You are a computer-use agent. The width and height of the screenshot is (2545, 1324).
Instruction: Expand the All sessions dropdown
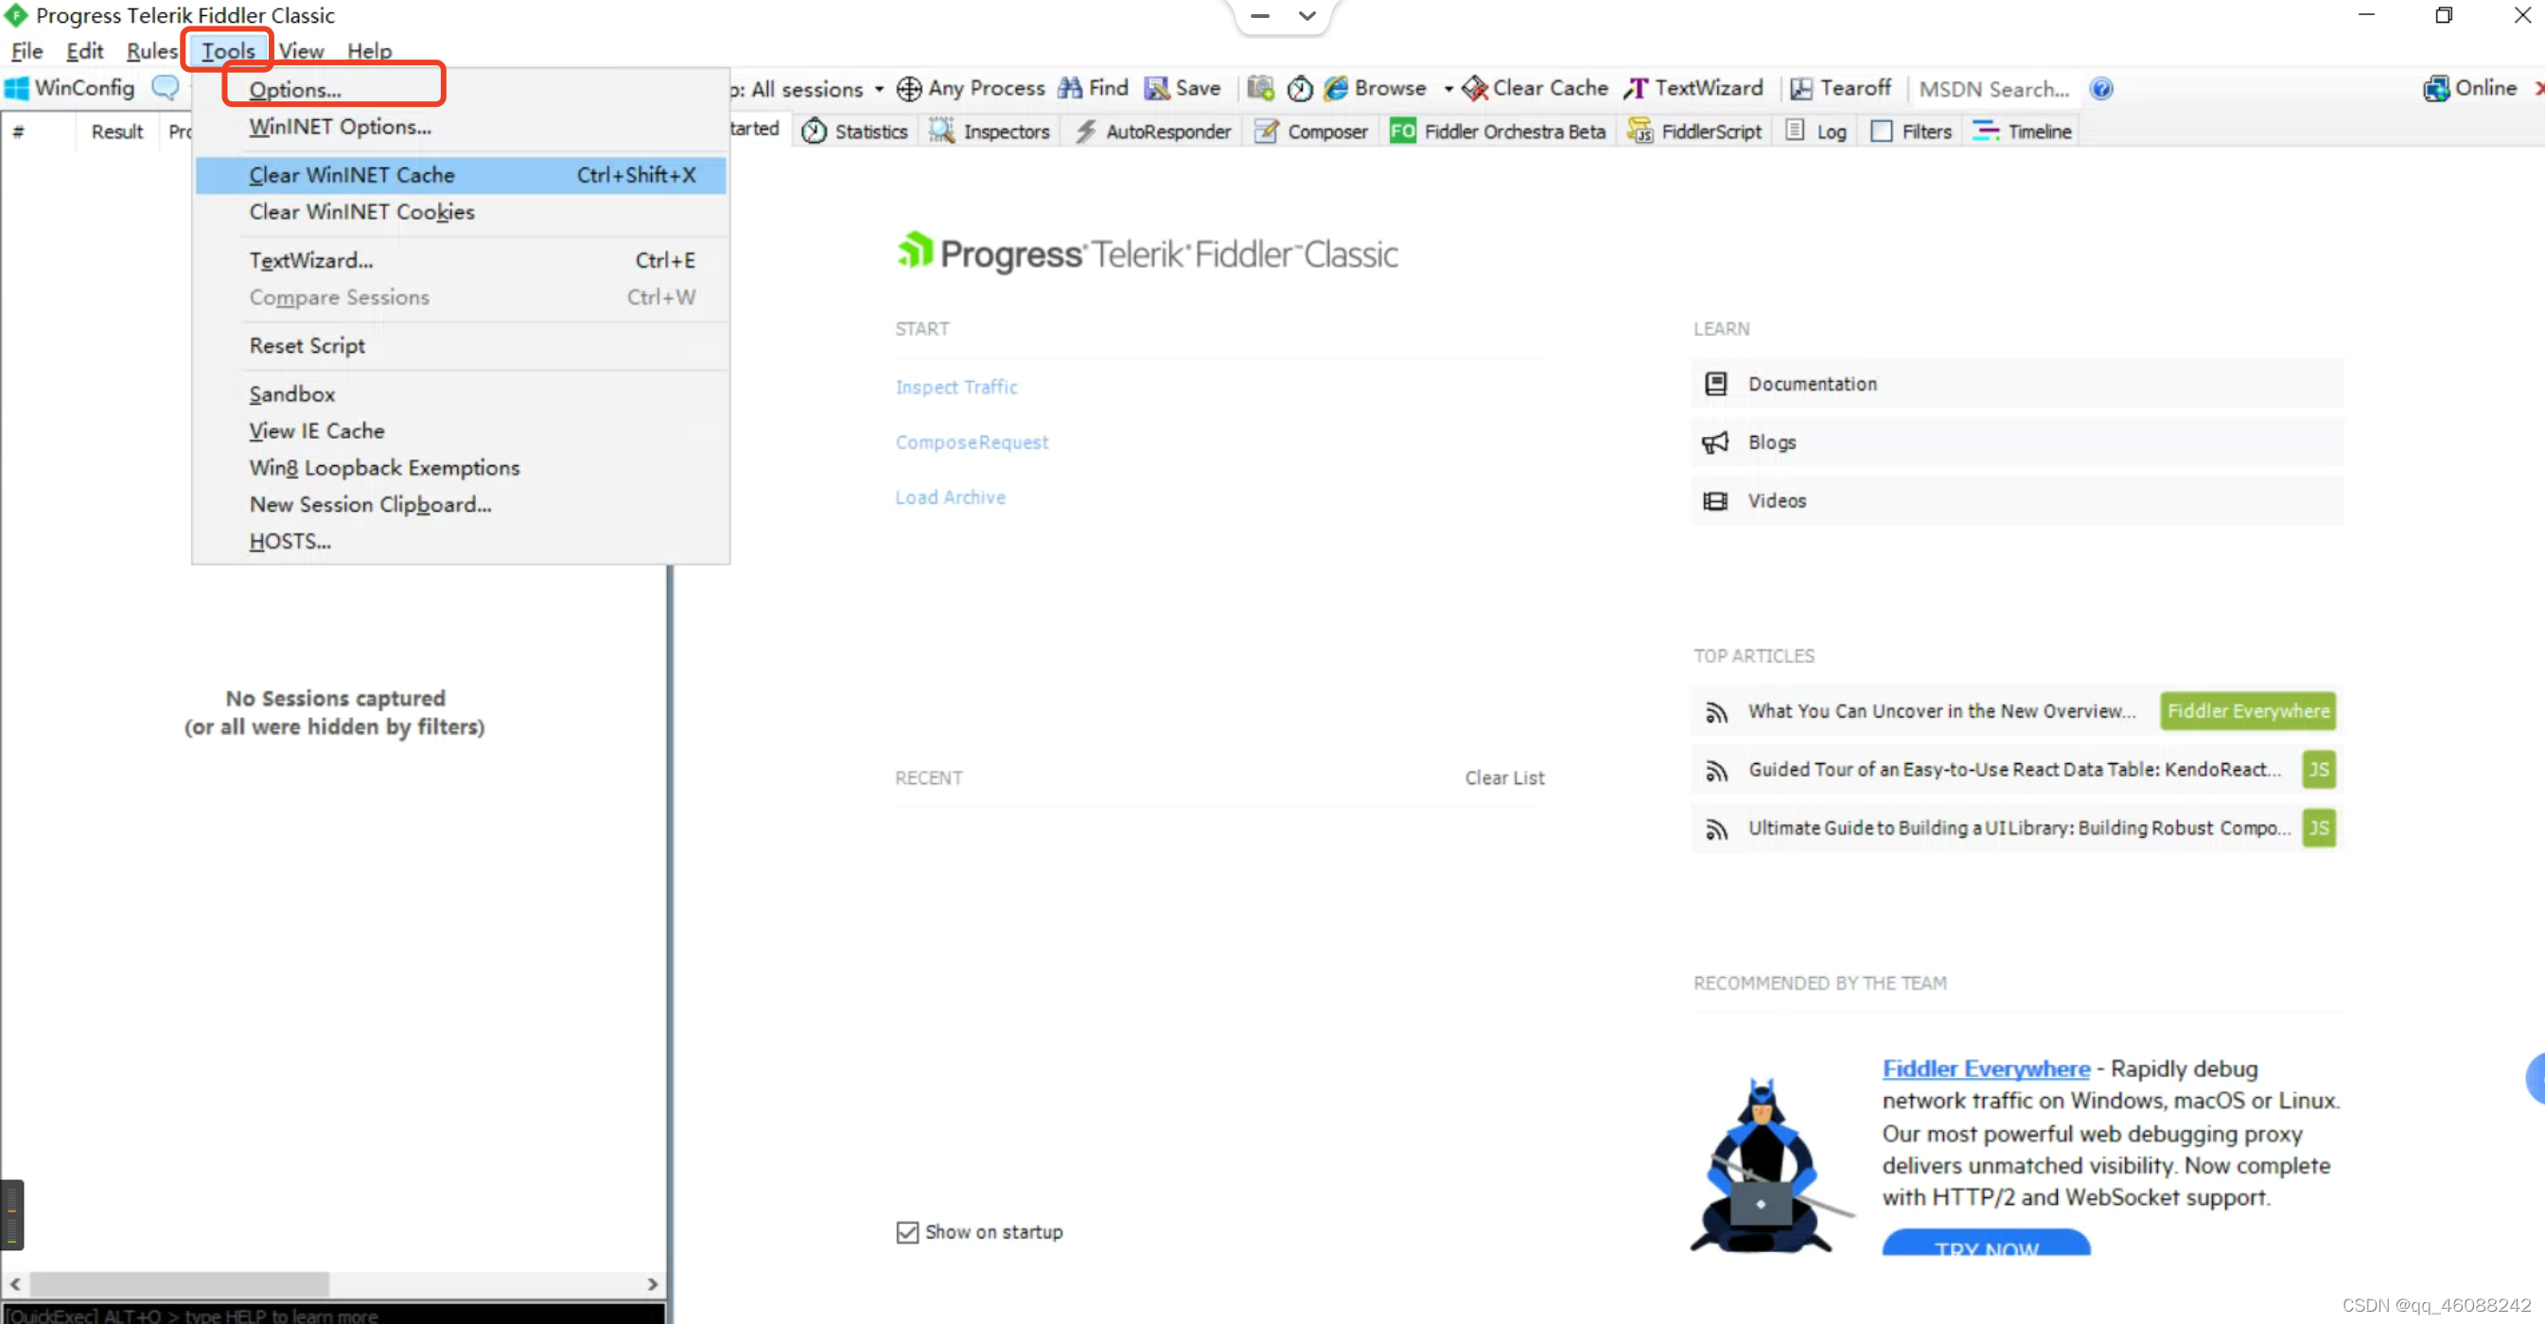(x=878, y=89)
